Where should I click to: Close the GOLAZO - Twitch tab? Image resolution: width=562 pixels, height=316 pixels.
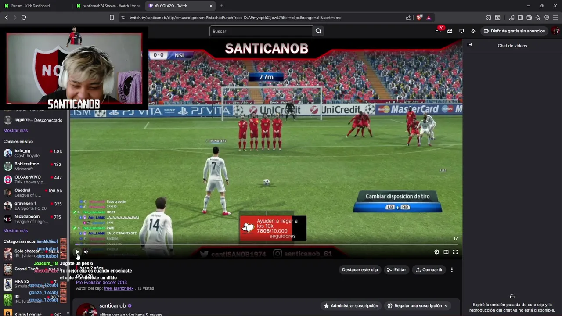(x=211, y=6)
